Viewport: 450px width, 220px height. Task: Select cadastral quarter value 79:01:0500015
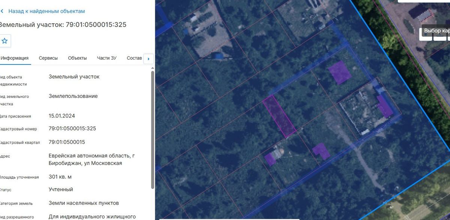[x=67, y=142]
